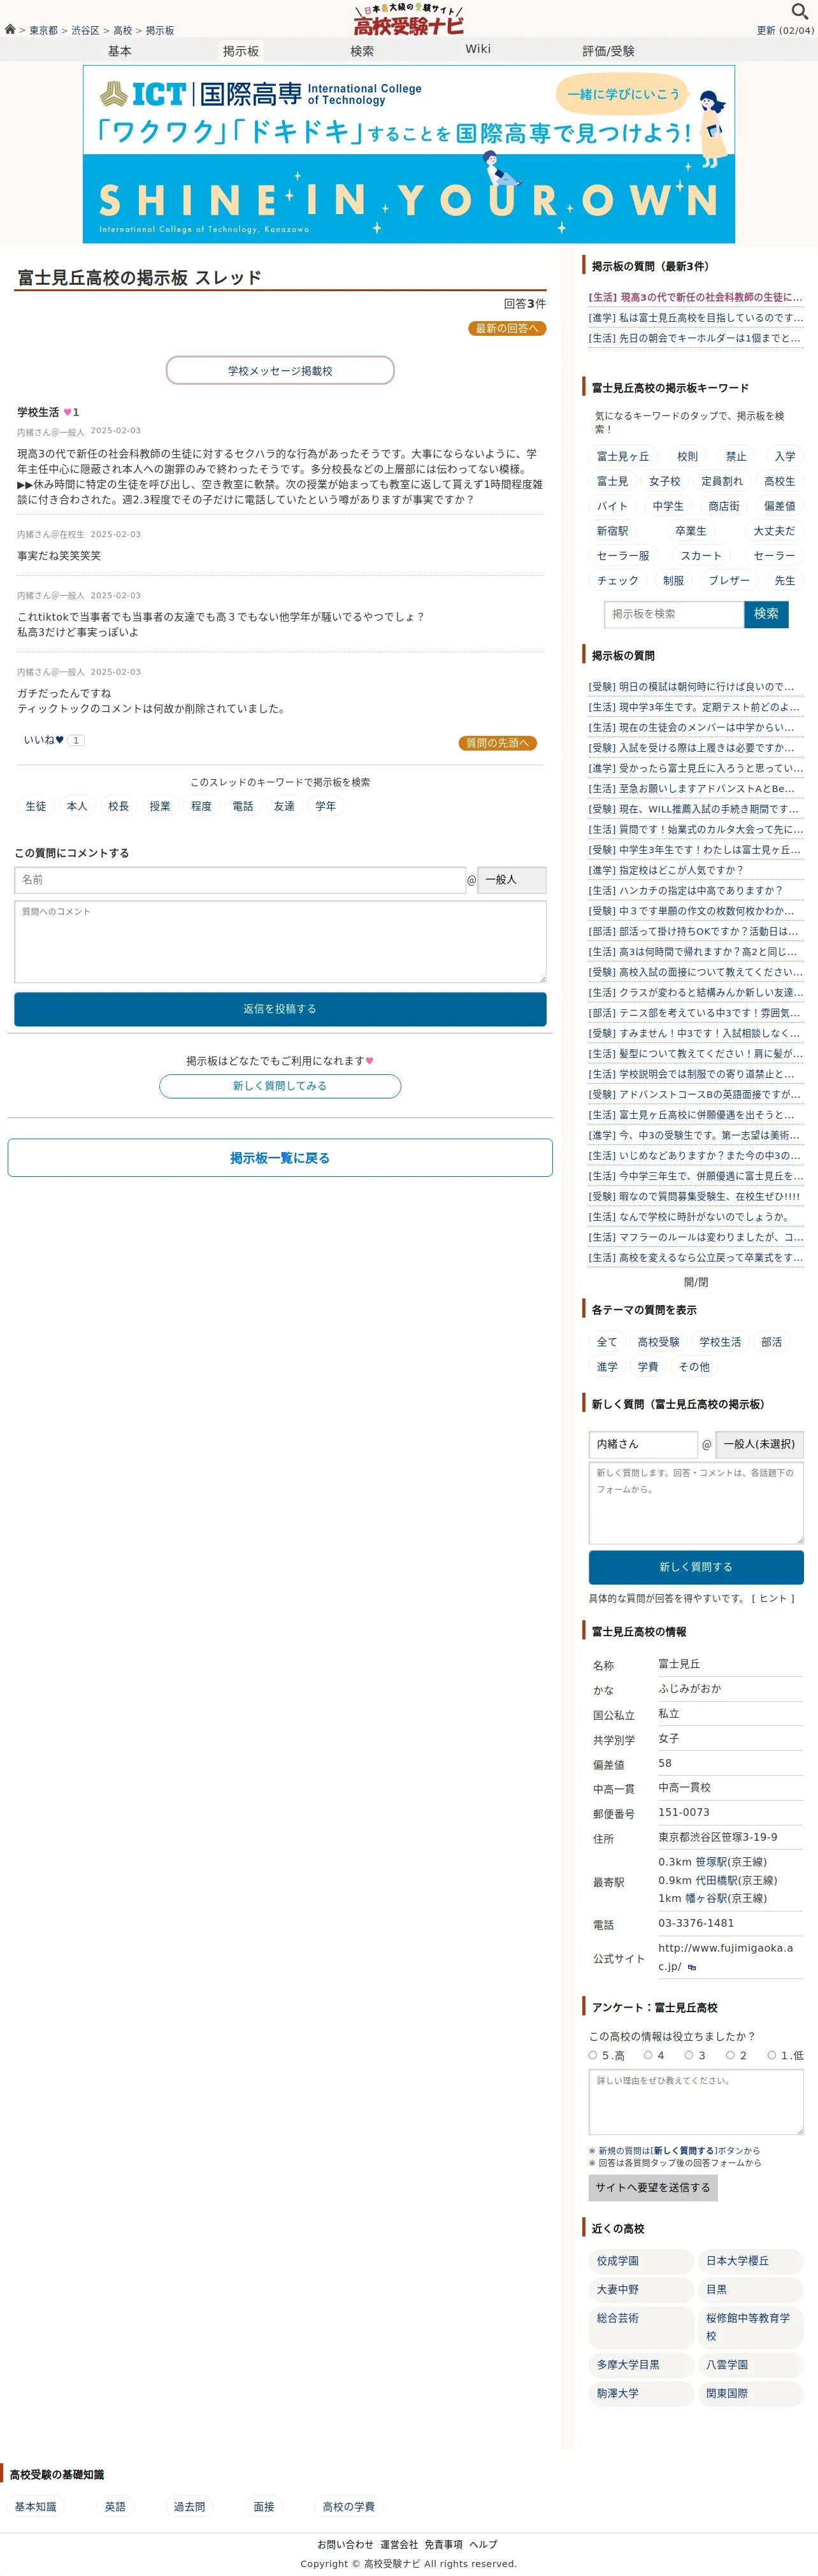Image resolution: width=818 pixels, height=2576 pixels.
Task: Toggle the 開/閉 question list expander
Action: click(x=696, y=1282)
